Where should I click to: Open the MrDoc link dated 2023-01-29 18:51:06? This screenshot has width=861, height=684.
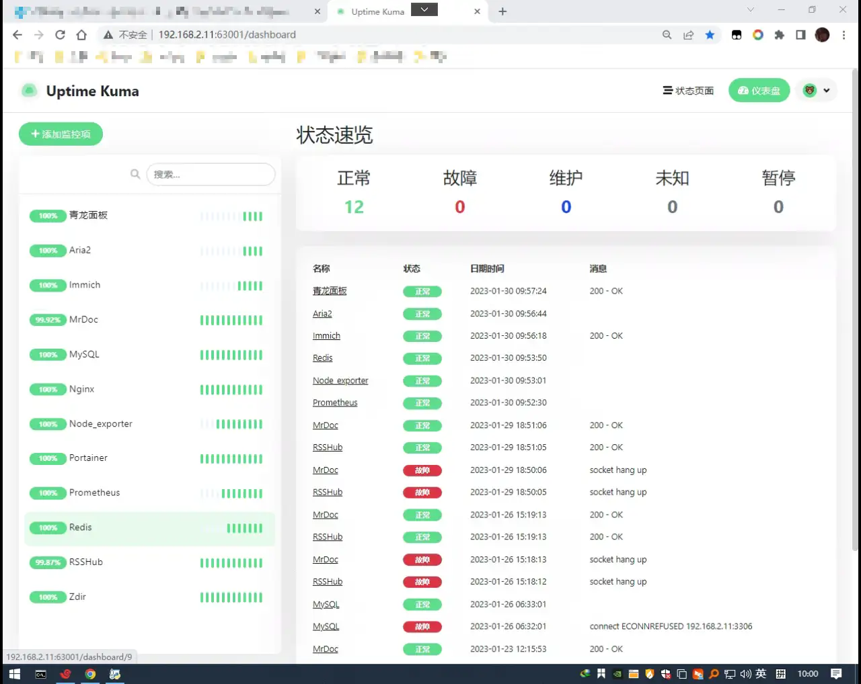tap(326, 425)
